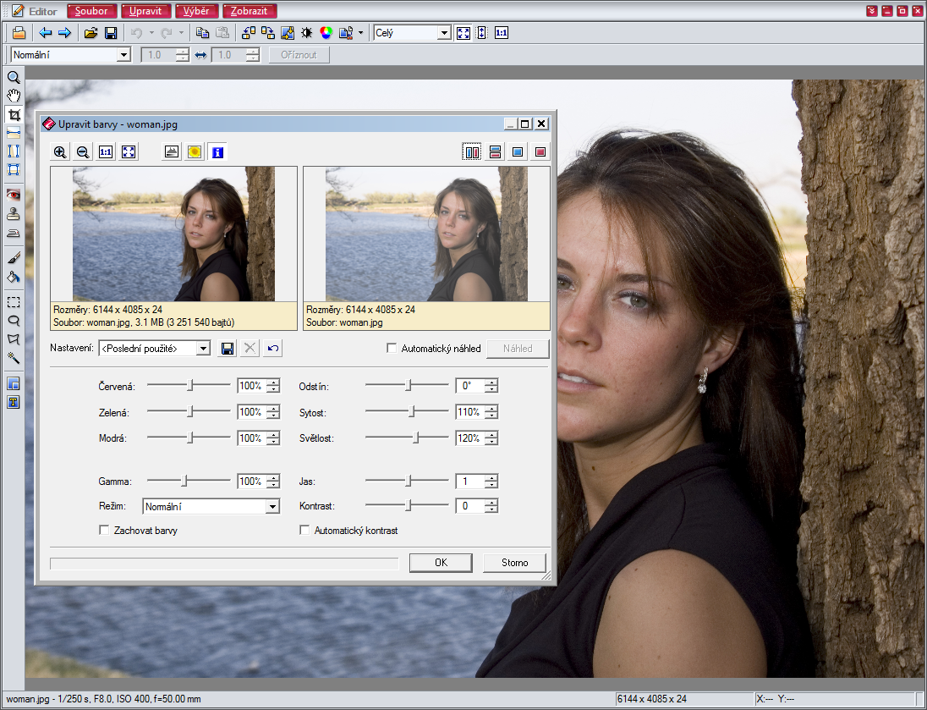927x710 pixels.
Task: Zoom out on preview in dialog
Action: [83, 152]
